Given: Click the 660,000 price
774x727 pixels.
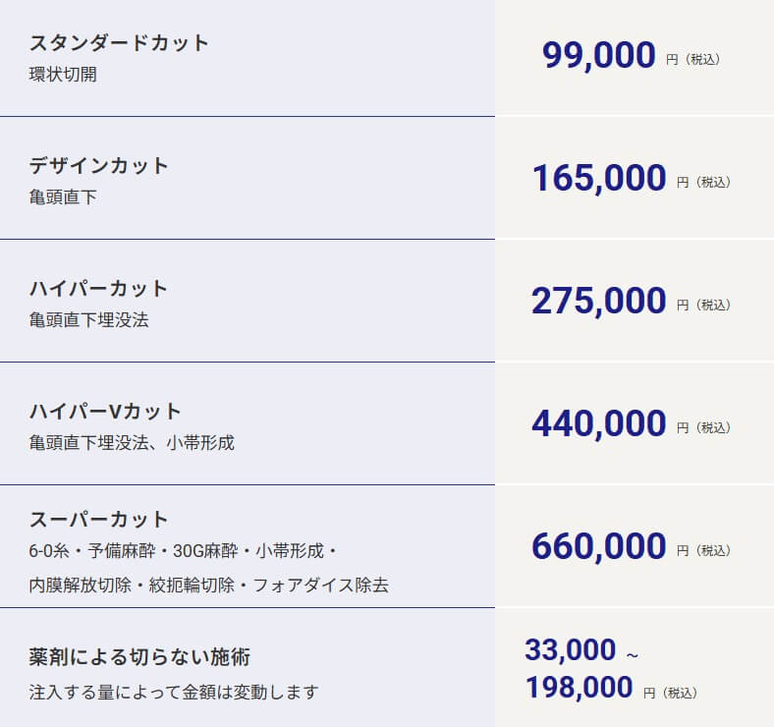Looking at the screenshot, I should point(598,546).
